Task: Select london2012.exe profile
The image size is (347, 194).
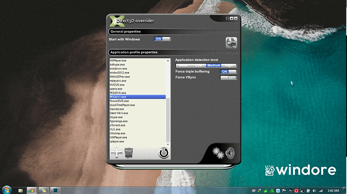Action: [137, 72]
